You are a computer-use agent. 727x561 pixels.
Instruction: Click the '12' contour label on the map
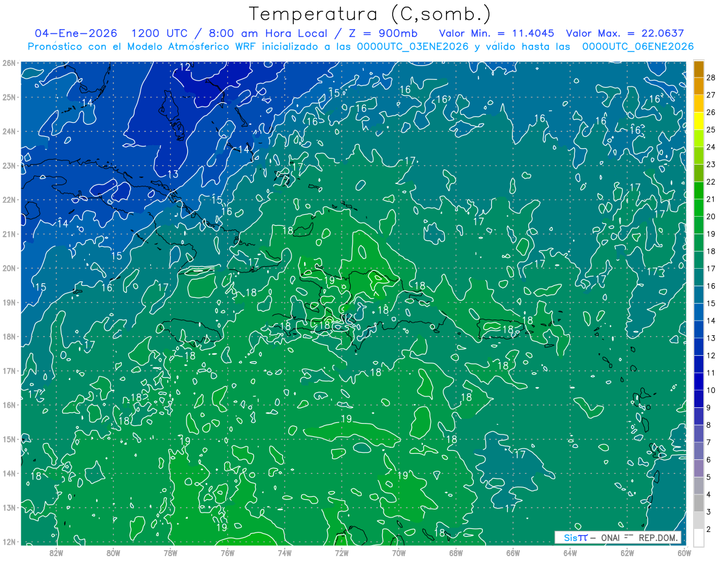tap(185, 67)
